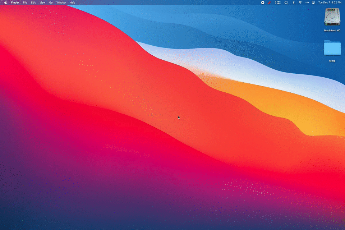345x230 pixels.
Task: Click the red pin menu bar icon
Action: [x=270, y=3]
